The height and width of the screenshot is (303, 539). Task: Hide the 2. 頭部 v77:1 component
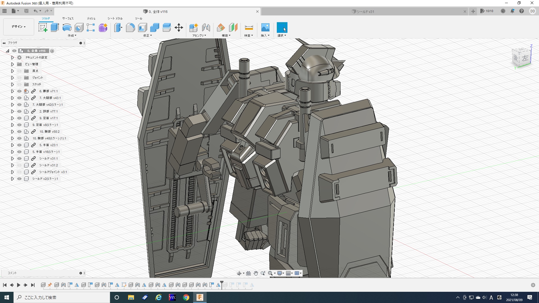click(19, 111)
